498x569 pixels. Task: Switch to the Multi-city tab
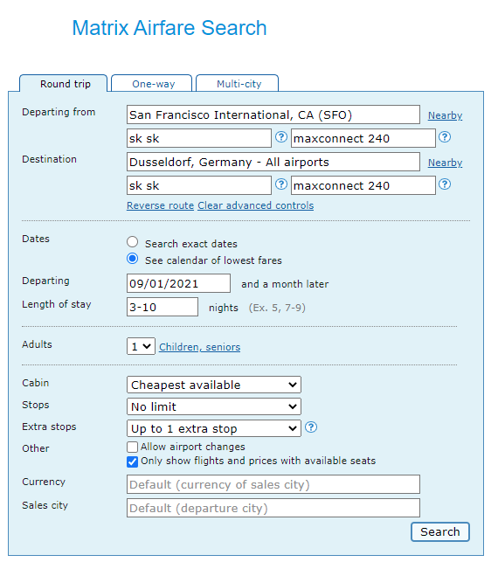[238, 83]
